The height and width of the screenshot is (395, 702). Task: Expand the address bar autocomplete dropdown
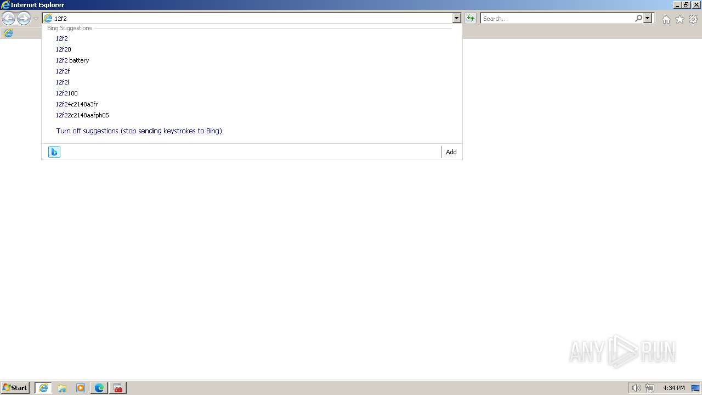click(x=456, y=19)
